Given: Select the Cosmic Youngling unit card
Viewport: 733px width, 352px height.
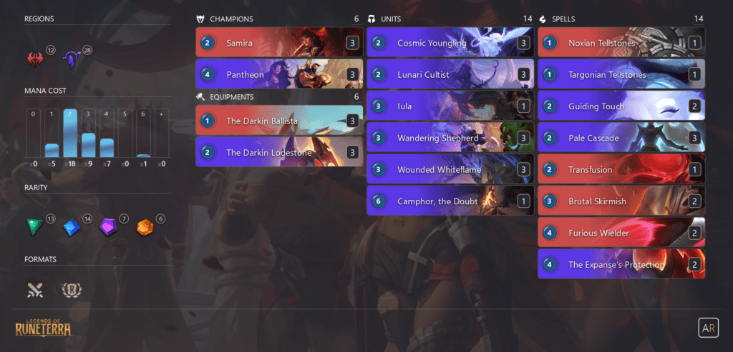Looking at the screenshot, I should point(450,43).
